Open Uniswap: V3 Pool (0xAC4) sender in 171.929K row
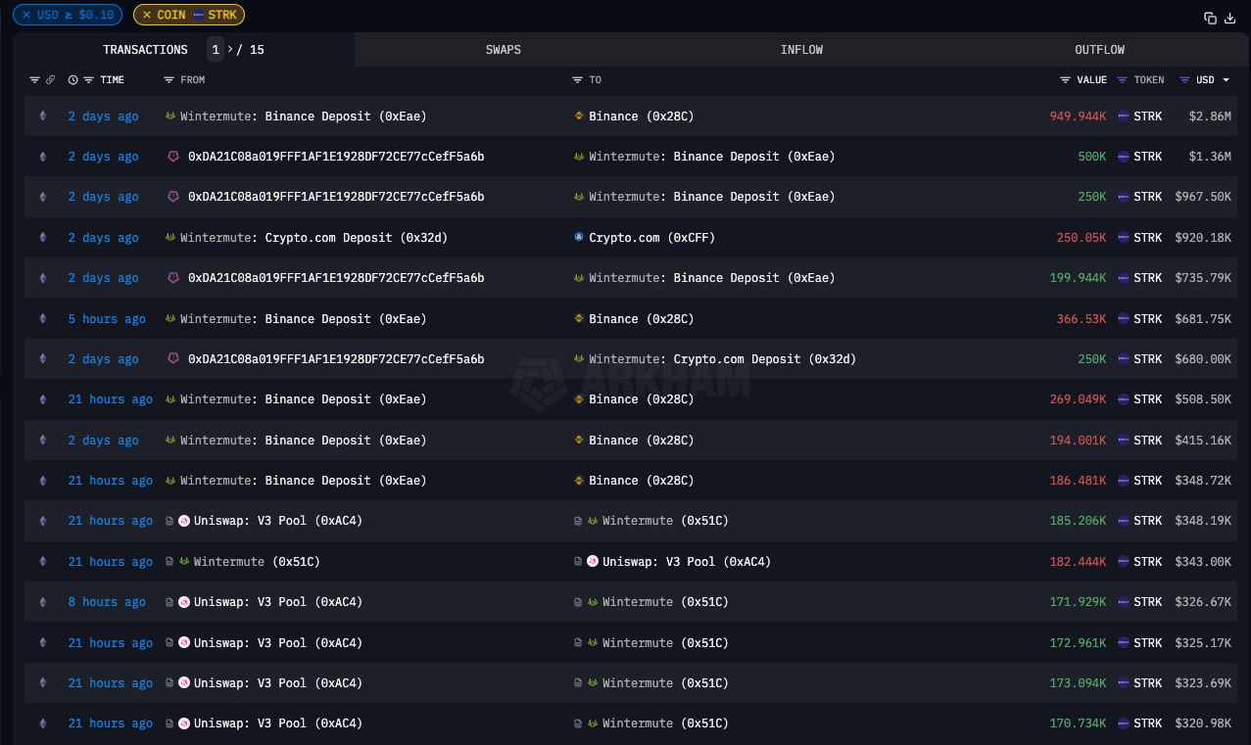 pyautogui.click(x=278, y=602)
